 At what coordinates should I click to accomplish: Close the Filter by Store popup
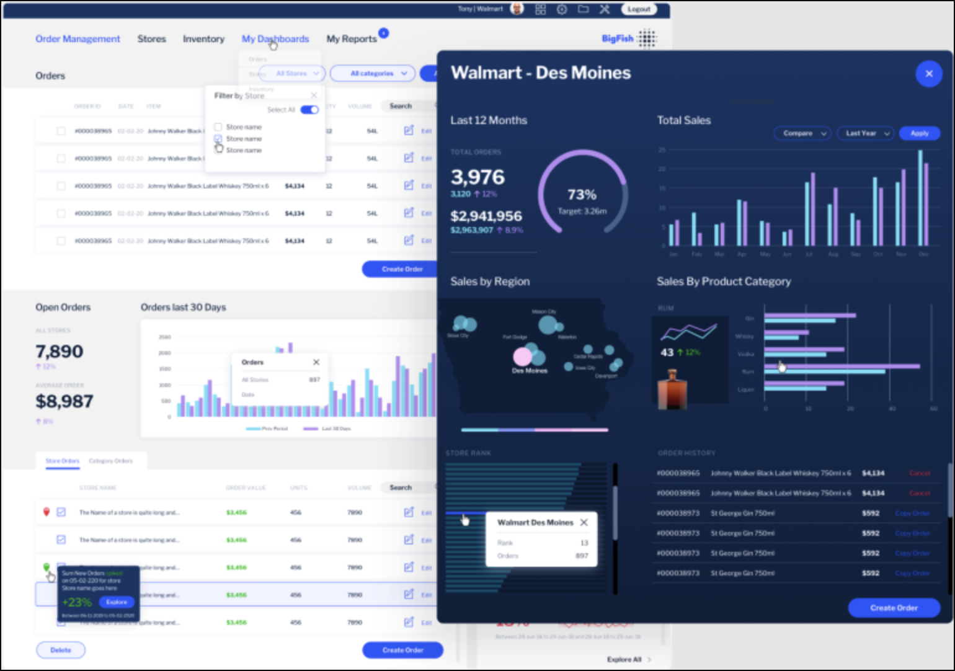pos(314,95)
